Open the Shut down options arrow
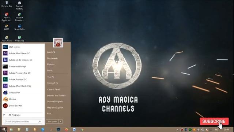Viewport: 234px width, 132px height. 60,121
